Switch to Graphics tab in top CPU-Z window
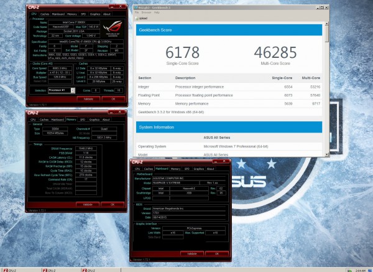This screenshot has width=373, height=272. point(95,14)
